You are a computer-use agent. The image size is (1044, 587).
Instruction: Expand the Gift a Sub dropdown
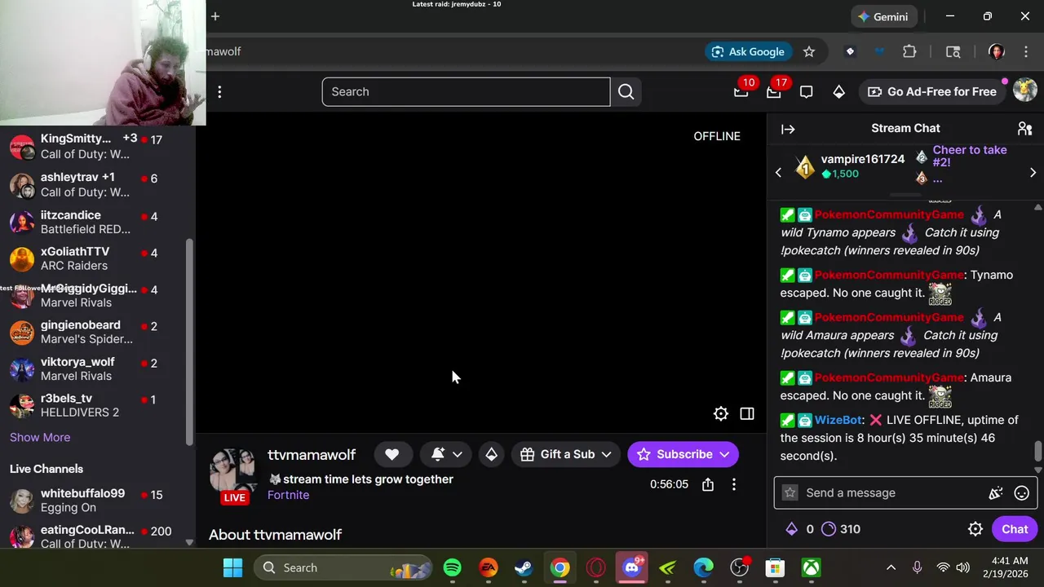pyautogui.click(x=565, y=454)
